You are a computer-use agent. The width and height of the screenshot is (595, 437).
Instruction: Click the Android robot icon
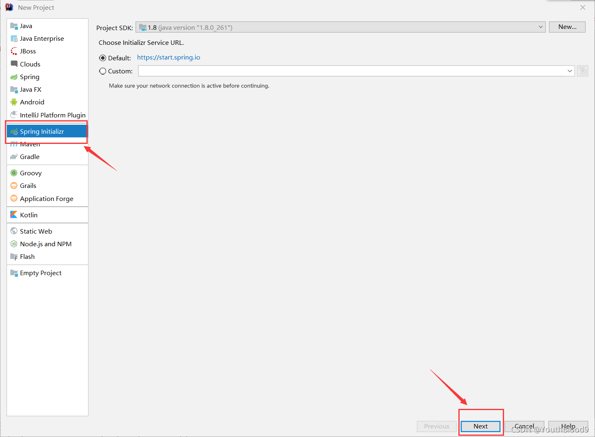14,102
